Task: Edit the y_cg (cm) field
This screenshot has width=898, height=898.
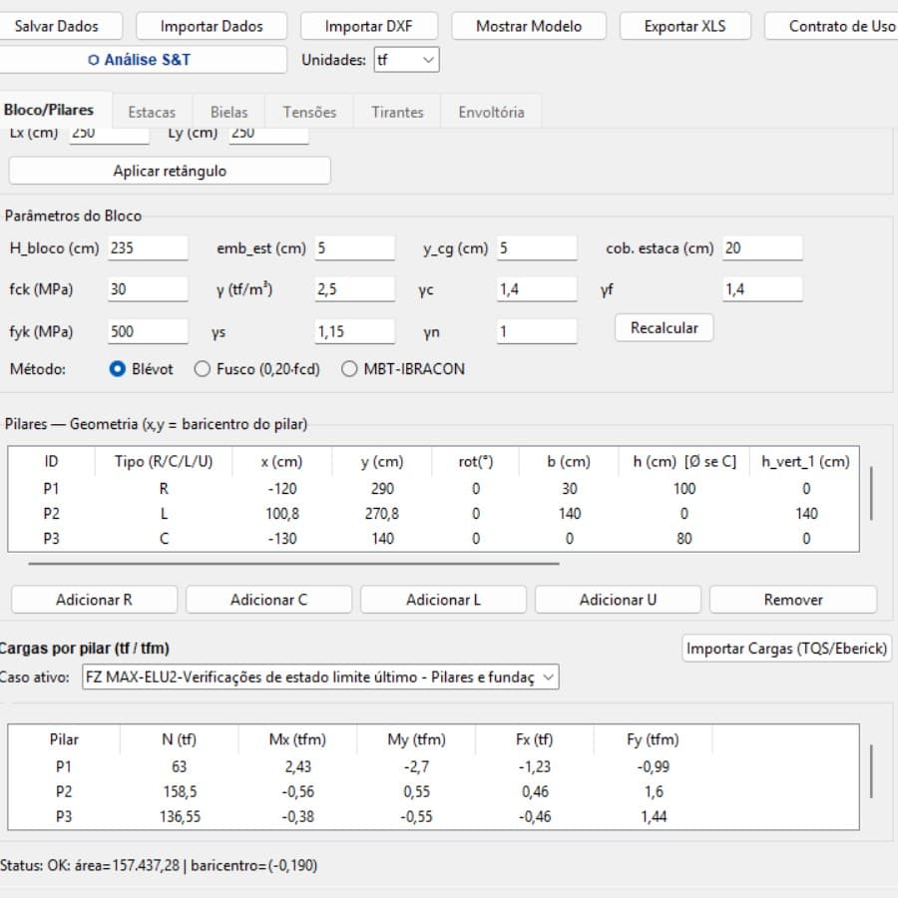Action: 537,248
